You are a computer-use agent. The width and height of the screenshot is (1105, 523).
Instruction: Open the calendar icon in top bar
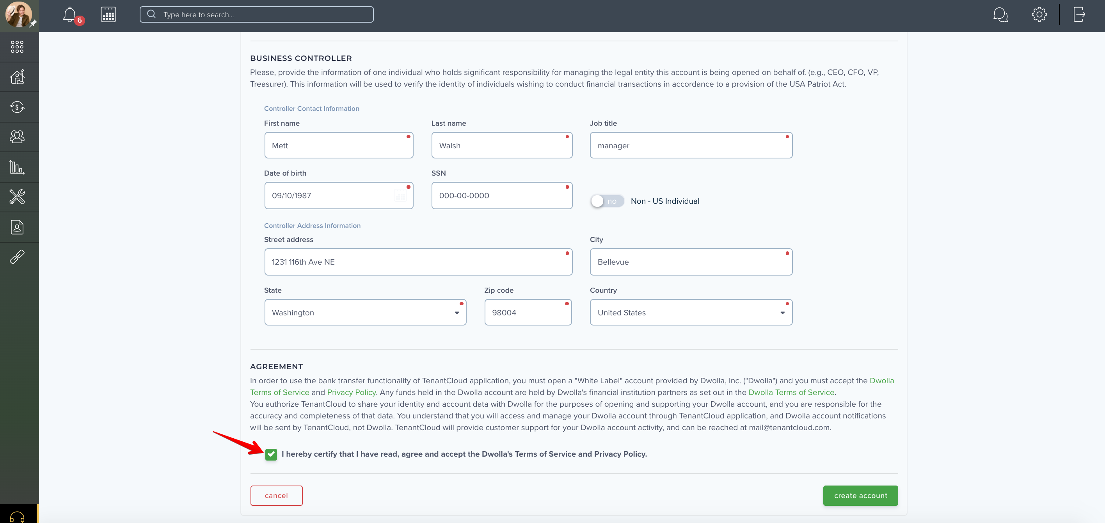coord(108,14)
